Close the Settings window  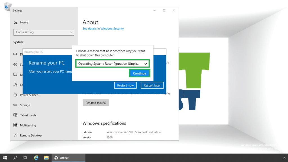(x=174, y=10)
